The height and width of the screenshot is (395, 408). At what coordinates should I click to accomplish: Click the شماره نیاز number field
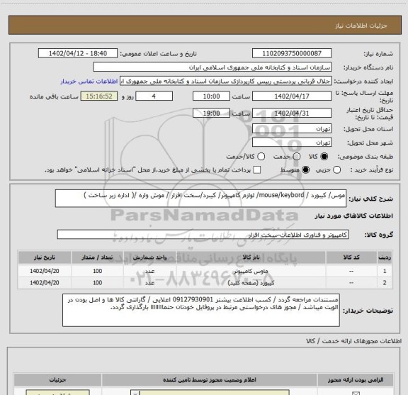(x=292, y=53)
